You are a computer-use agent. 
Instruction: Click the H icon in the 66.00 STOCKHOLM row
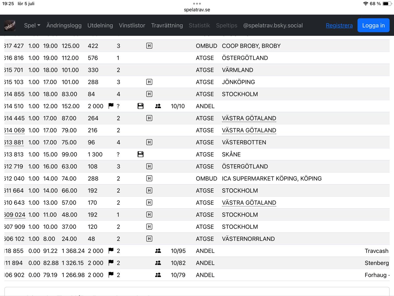coord(149,191)
